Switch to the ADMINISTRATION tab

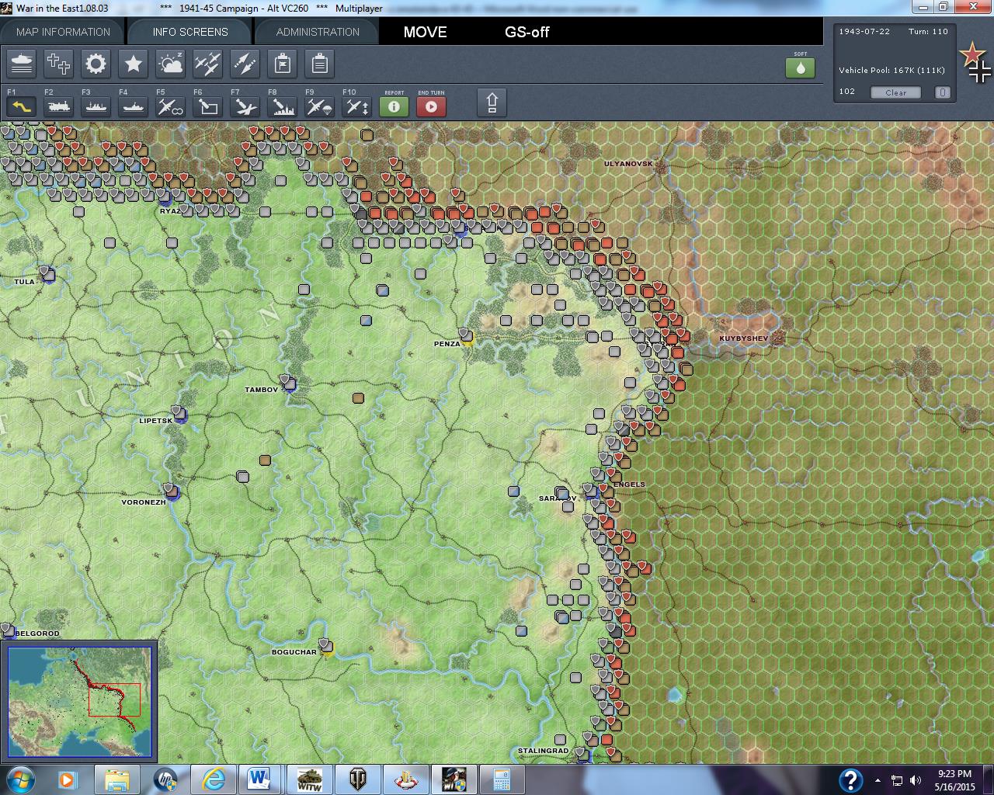pyautogui.click(x=318, y=32)
